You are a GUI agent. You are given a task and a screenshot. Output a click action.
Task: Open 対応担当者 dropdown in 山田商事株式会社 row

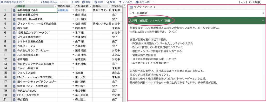[73, 15]
